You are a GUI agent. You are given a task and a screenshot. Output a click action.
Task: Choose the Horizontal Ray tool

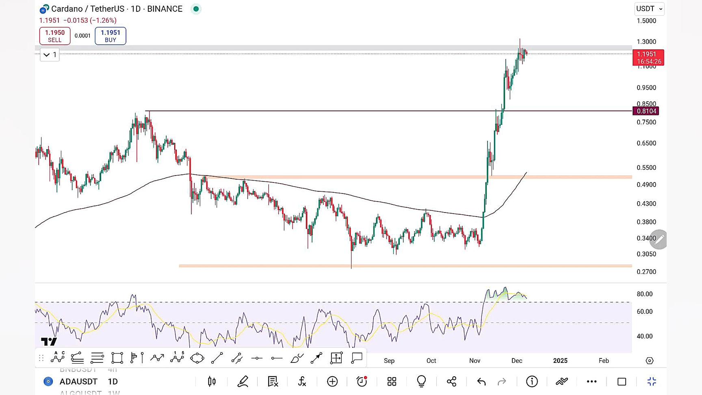pos(277,358)
